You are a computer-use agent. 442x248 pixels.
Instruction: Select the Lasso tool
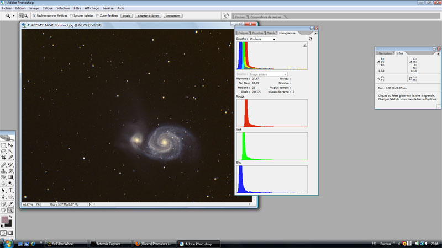click(x=4, y=152)
